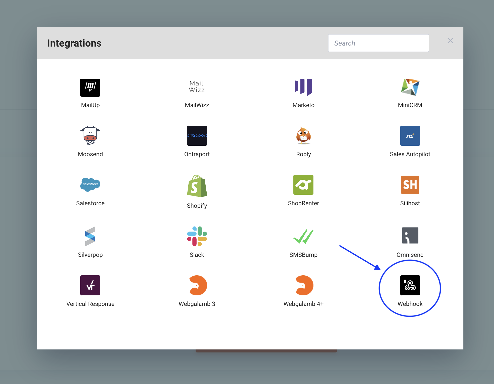Select the SMSBump double checkmark icon

click(x=303, y=236)
